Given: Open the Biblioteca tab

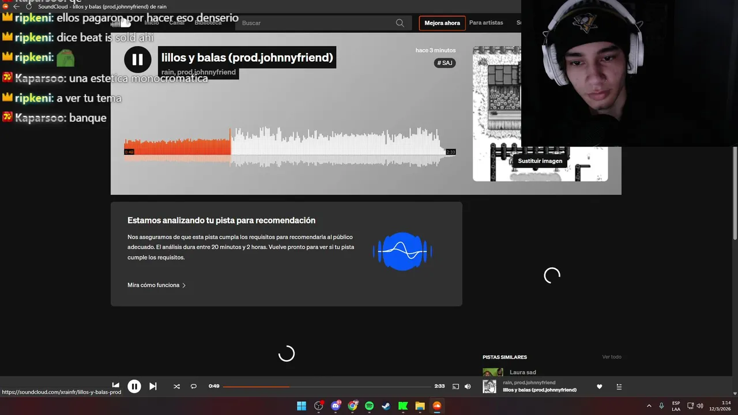Looking at the screenshot, I should tap(208, 22).
